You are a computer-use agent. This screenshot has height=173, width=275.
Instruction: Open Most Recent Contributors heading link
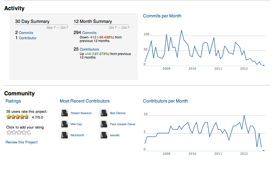(x=85, y=101)
